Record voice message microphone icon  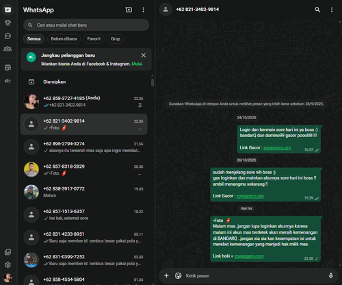click(x=331, y=275)
